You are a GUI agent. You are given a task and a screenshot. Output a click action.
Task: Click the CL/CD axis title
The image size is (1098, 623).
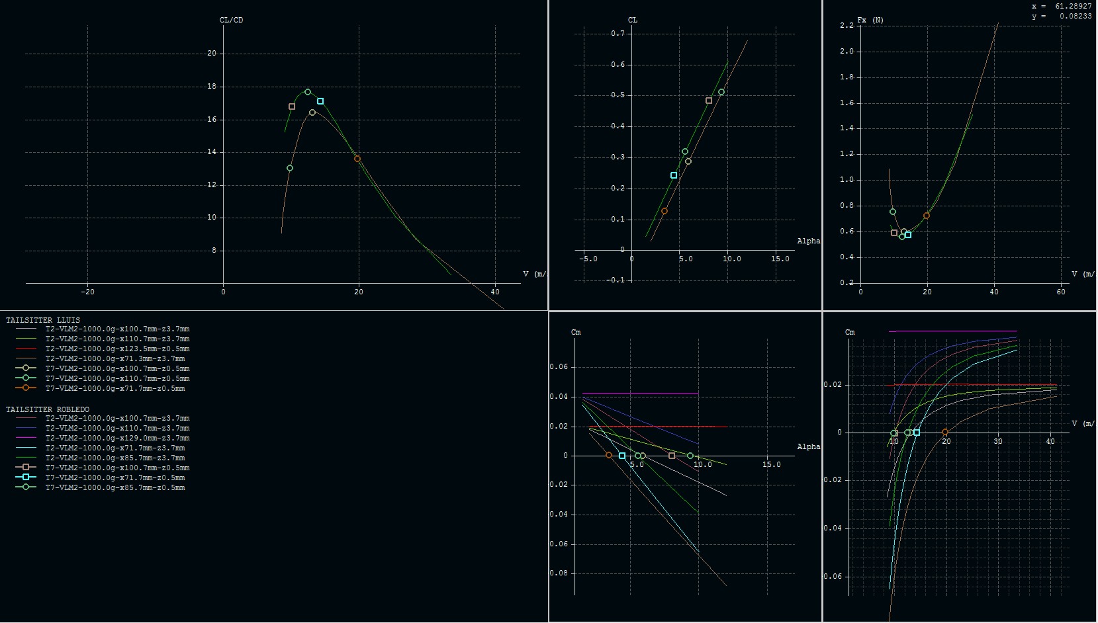[231, 20]
